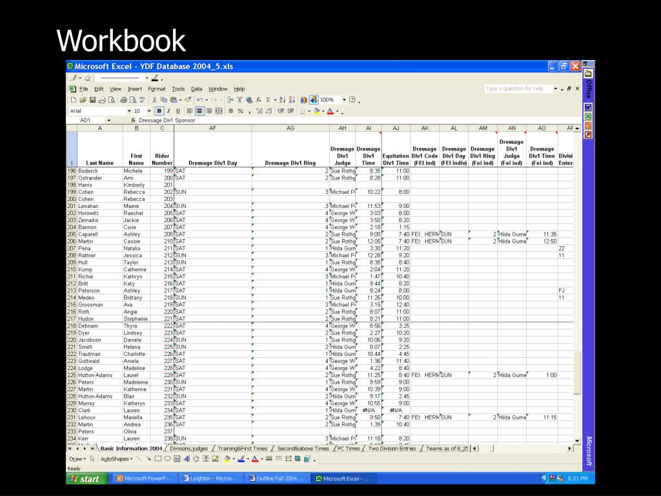Open the Chart Wizard icon
The height and width of the screenshot is (496, 661).
[304, 100]
